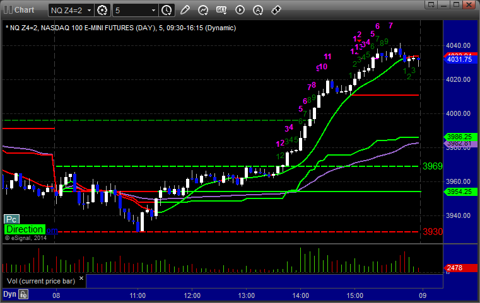
Task: Close the Vol current price bar tab
Action: point(81,278)
